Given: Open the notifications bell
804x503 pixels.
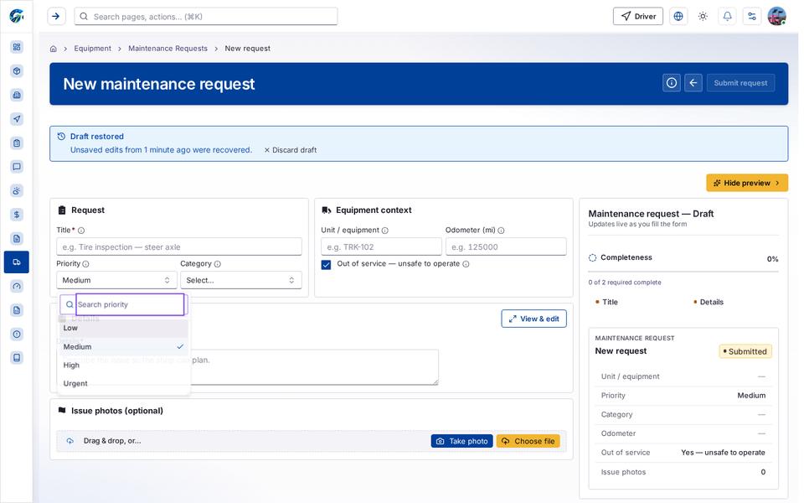Looking at the screenshot, I should pos(728,17).
